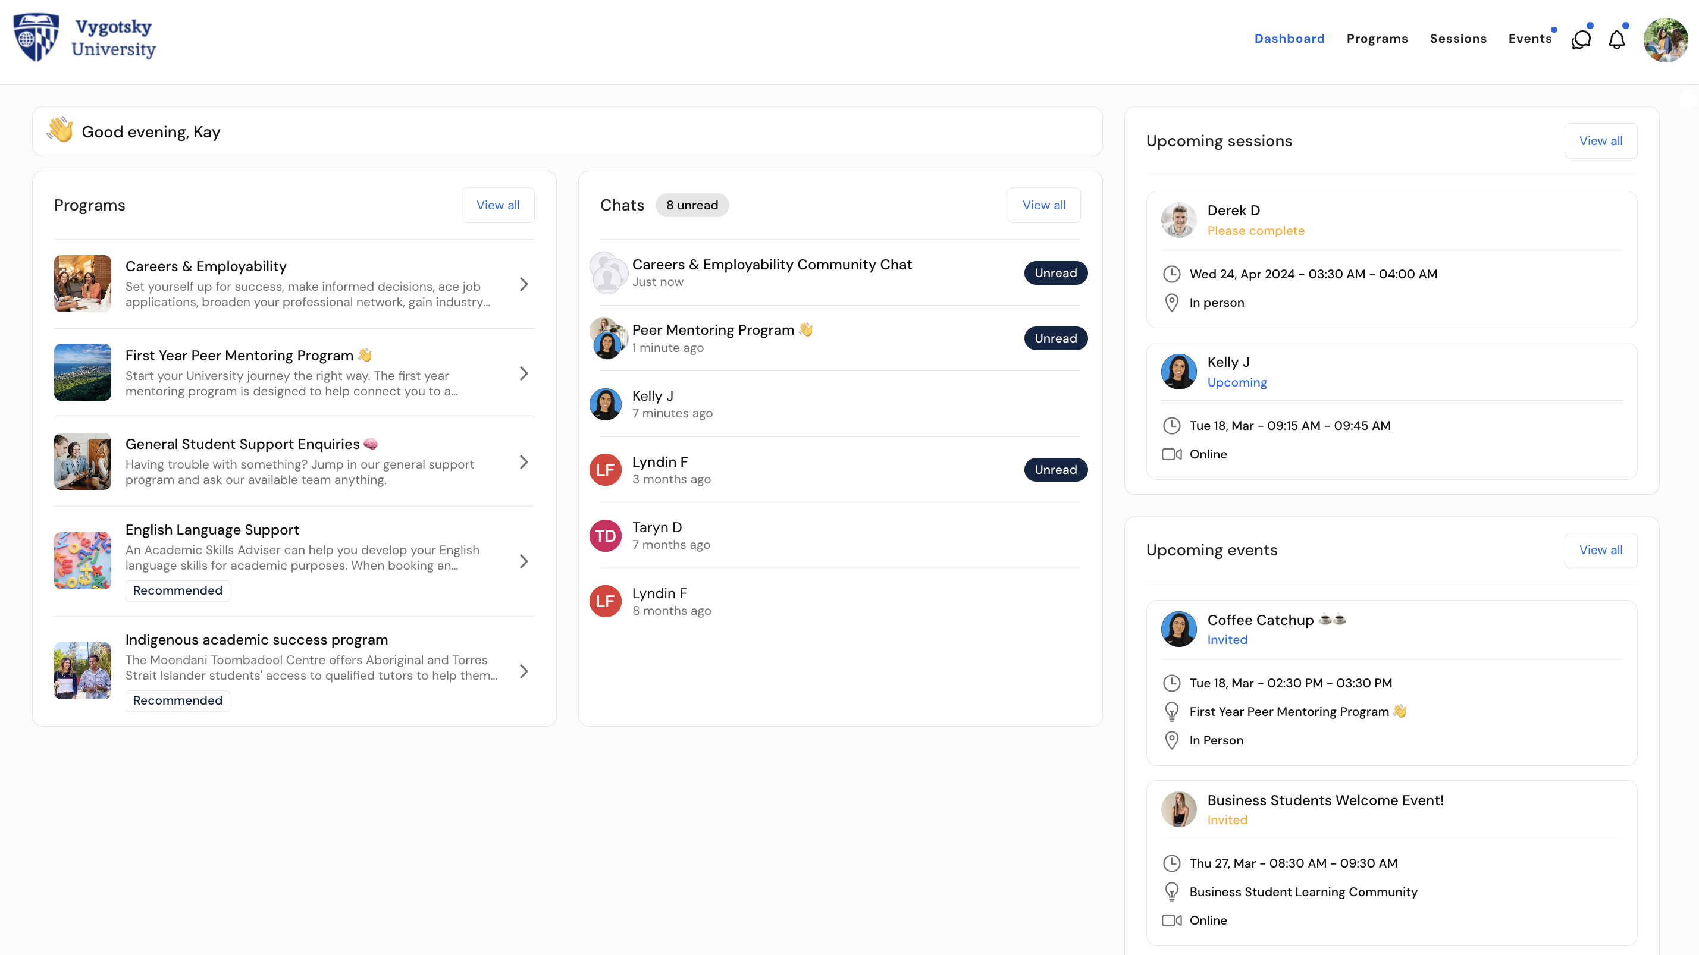Open the user profile avatar menu
This screenshot has height=955, width=1699.
[1665, 40]
